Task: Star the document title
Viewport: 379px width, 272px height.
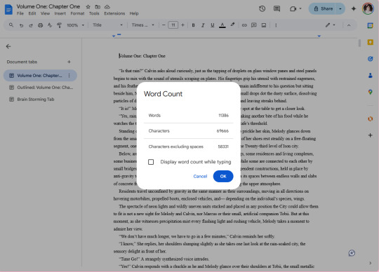Action: coord(88,7)
